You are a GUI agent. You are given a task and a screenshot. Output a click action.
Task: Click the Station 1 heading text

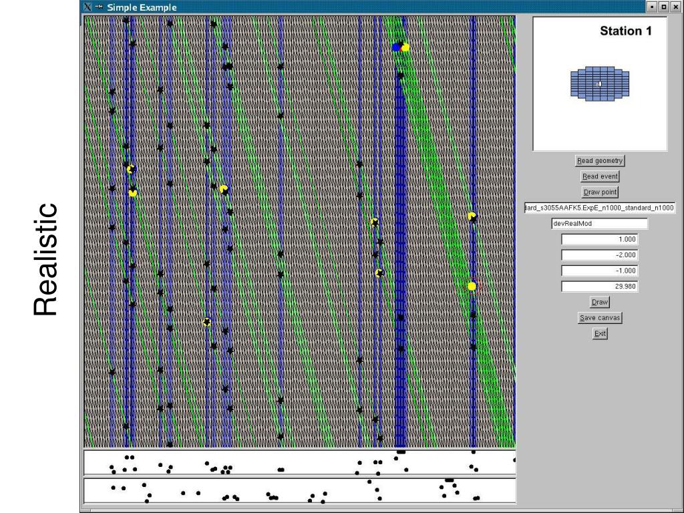point(625,31)
